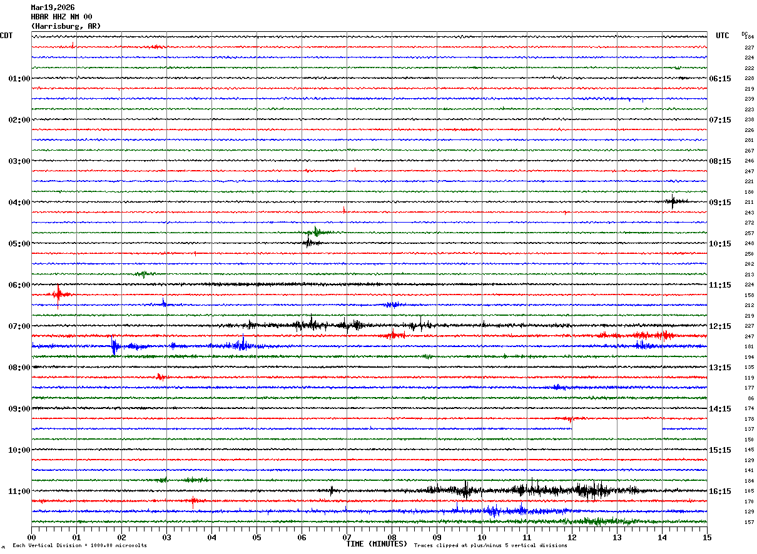
Task: Click the DC offset value 272
Action: point(749,223)
